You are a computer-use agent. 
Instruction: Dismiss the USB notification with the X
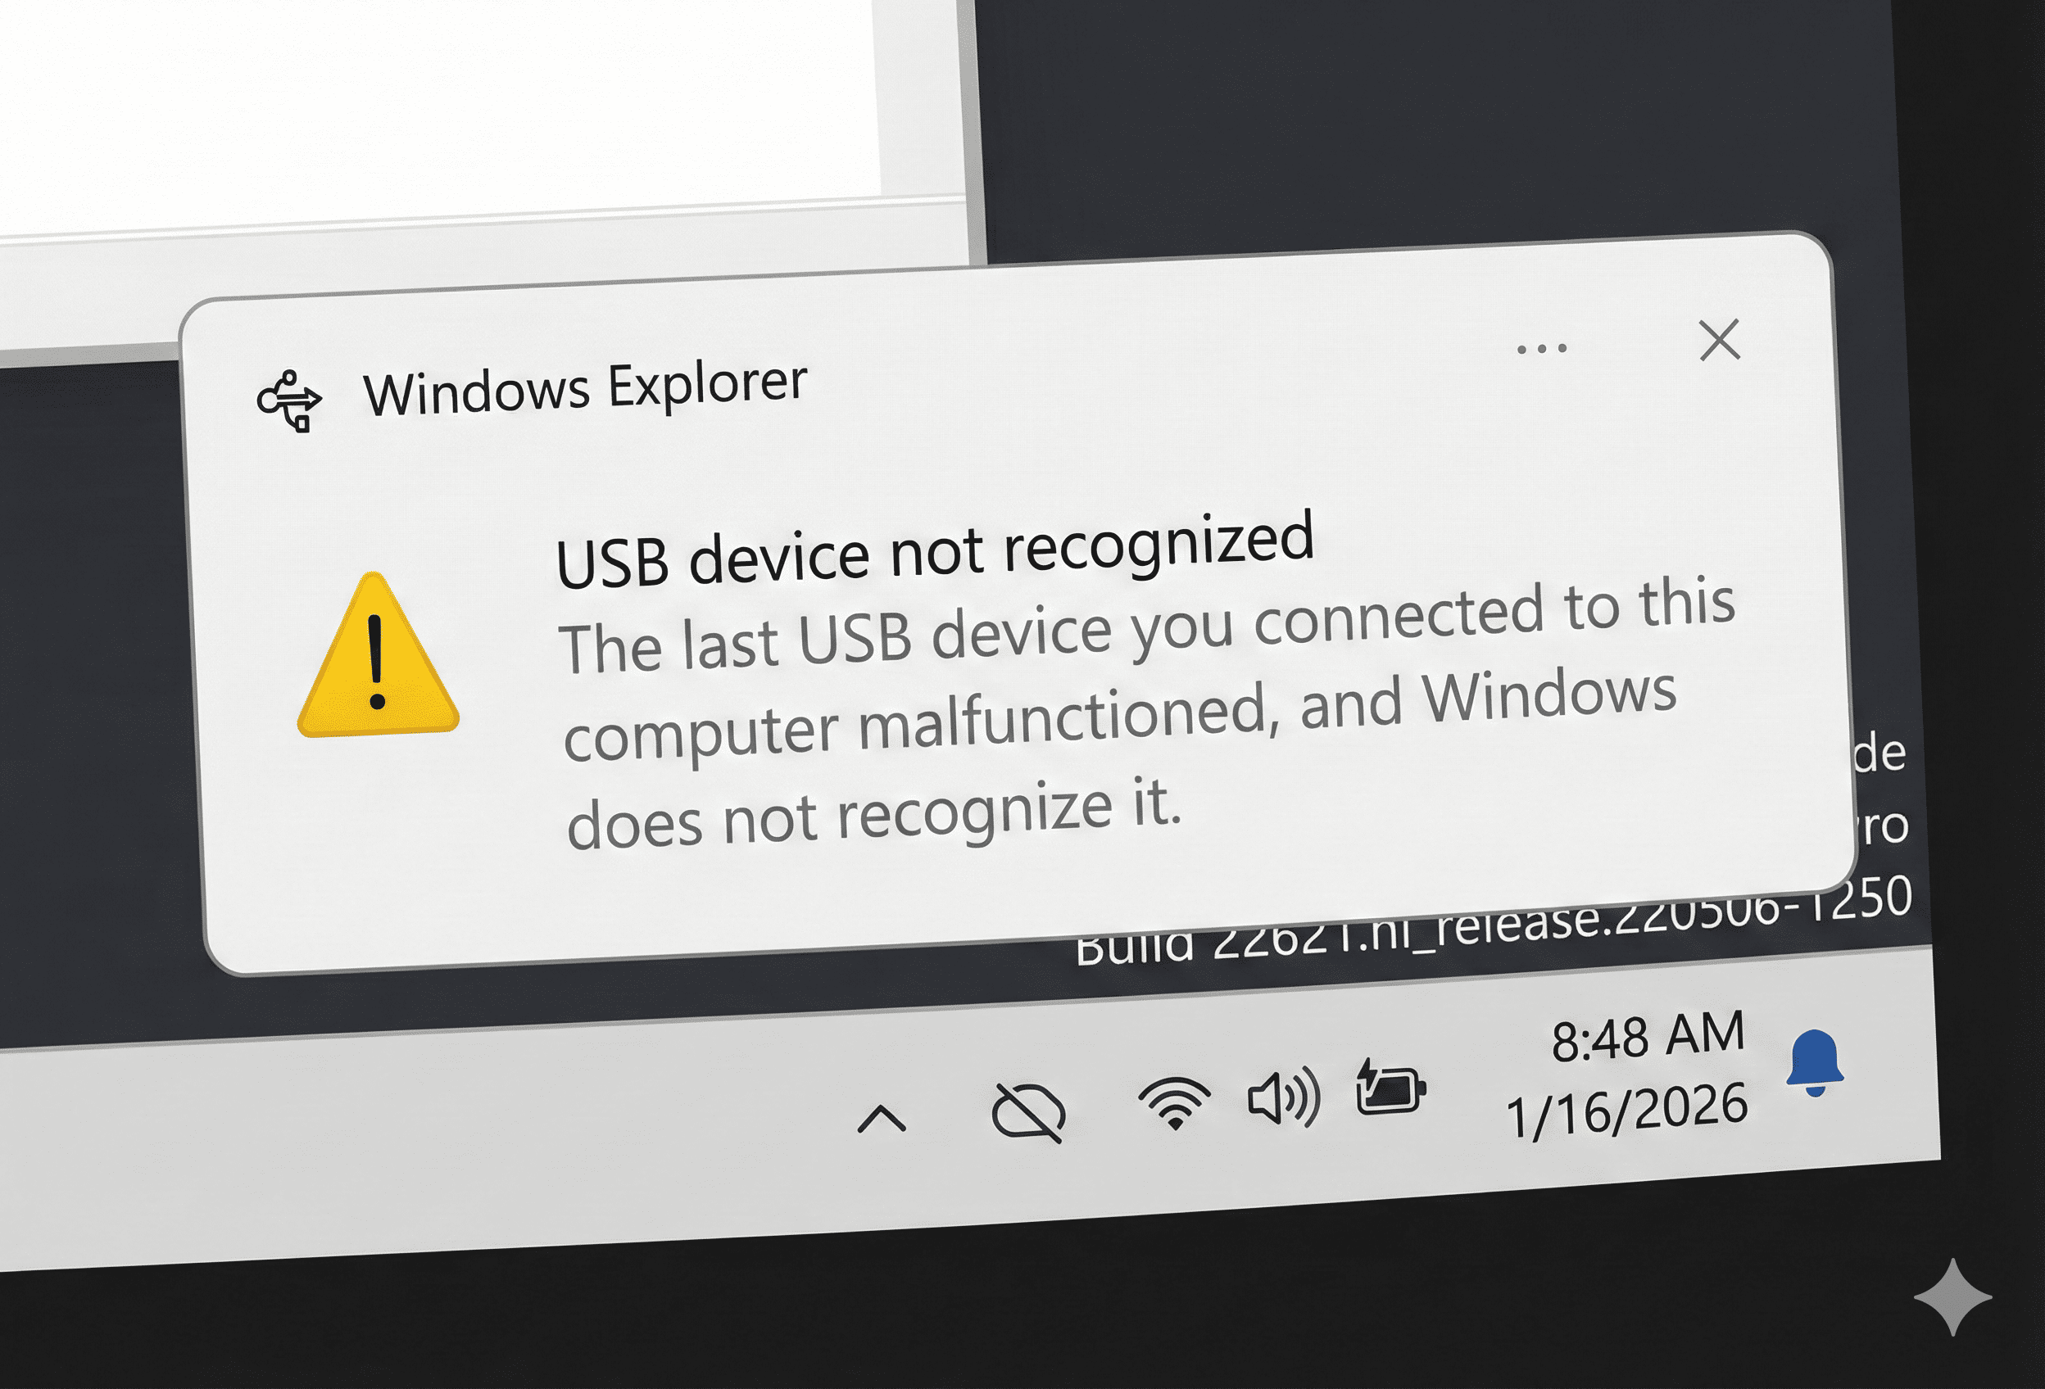pyautogui.click(x=1720, y=341)
